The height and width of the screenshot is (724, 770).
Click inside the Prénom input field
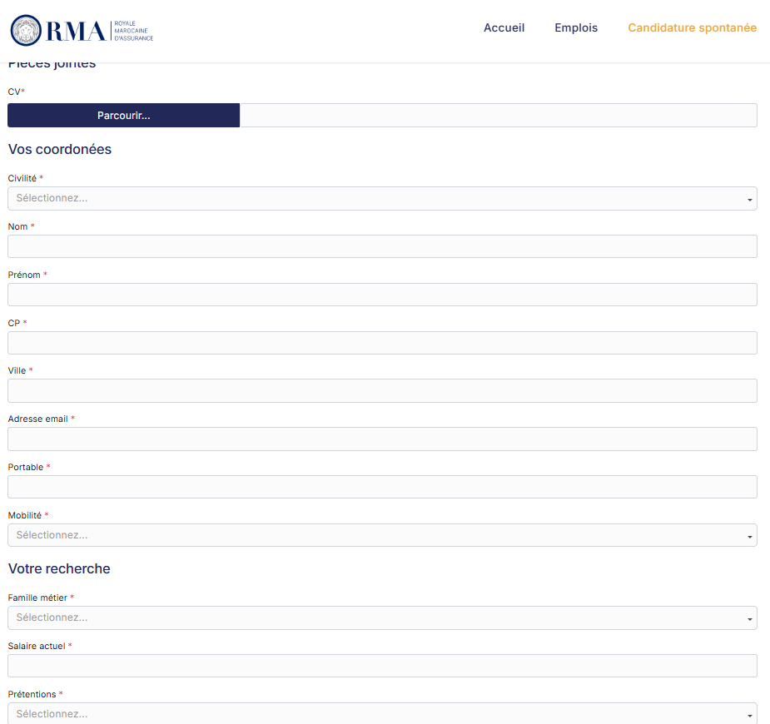pos(383,295)
